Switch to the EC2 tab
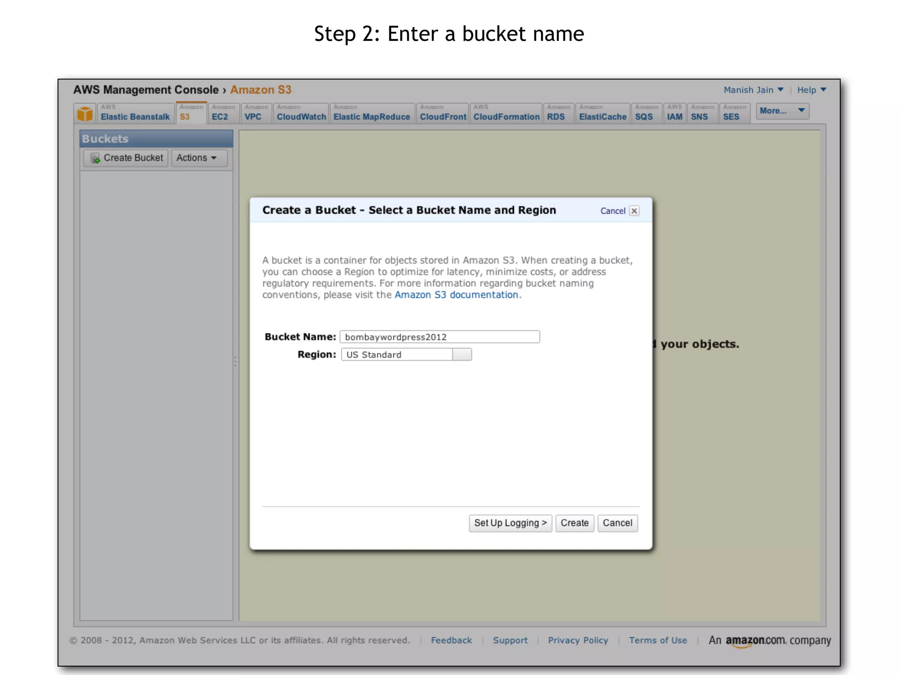The image size is (900, 675). tap(223, 113)
